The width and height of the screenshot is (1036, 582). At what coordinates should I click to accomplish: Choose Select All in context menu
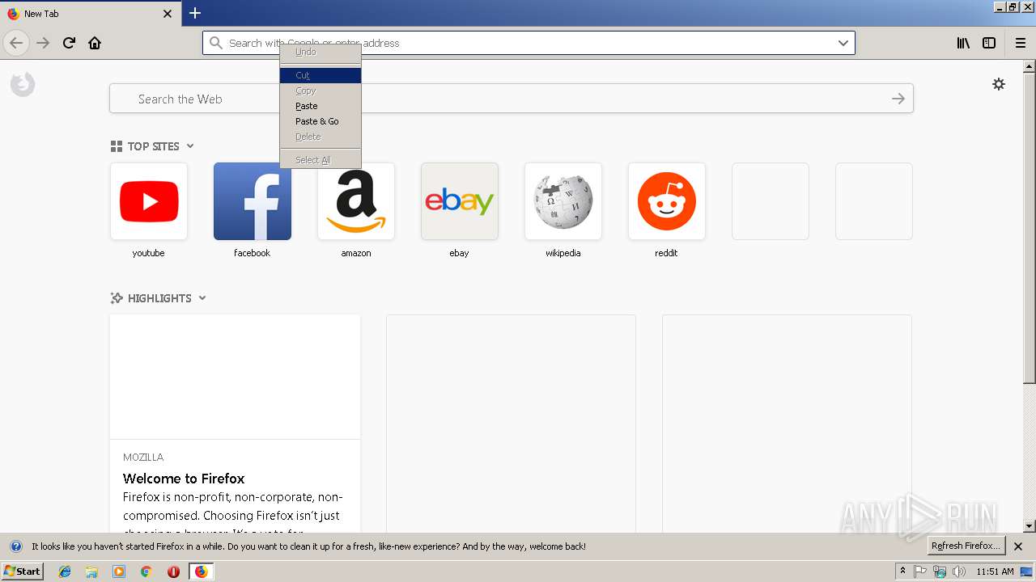(x=321, y=160)
